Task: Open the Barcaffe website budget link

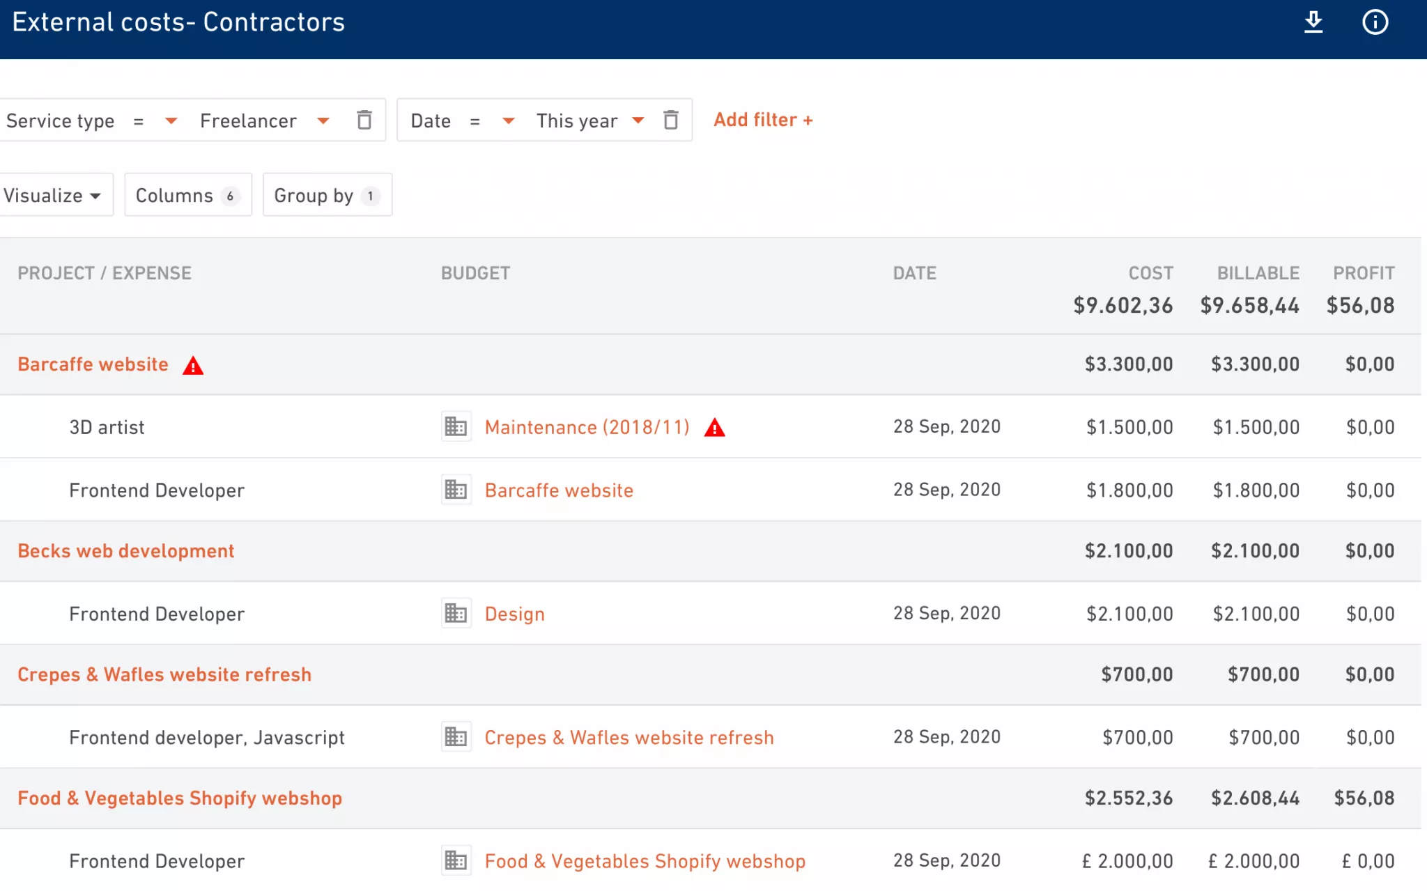Action: click(559, 490)
